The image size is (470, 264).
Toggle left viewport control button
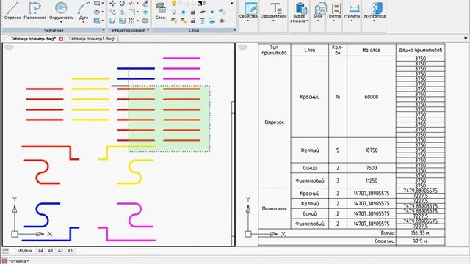(10, 47)
